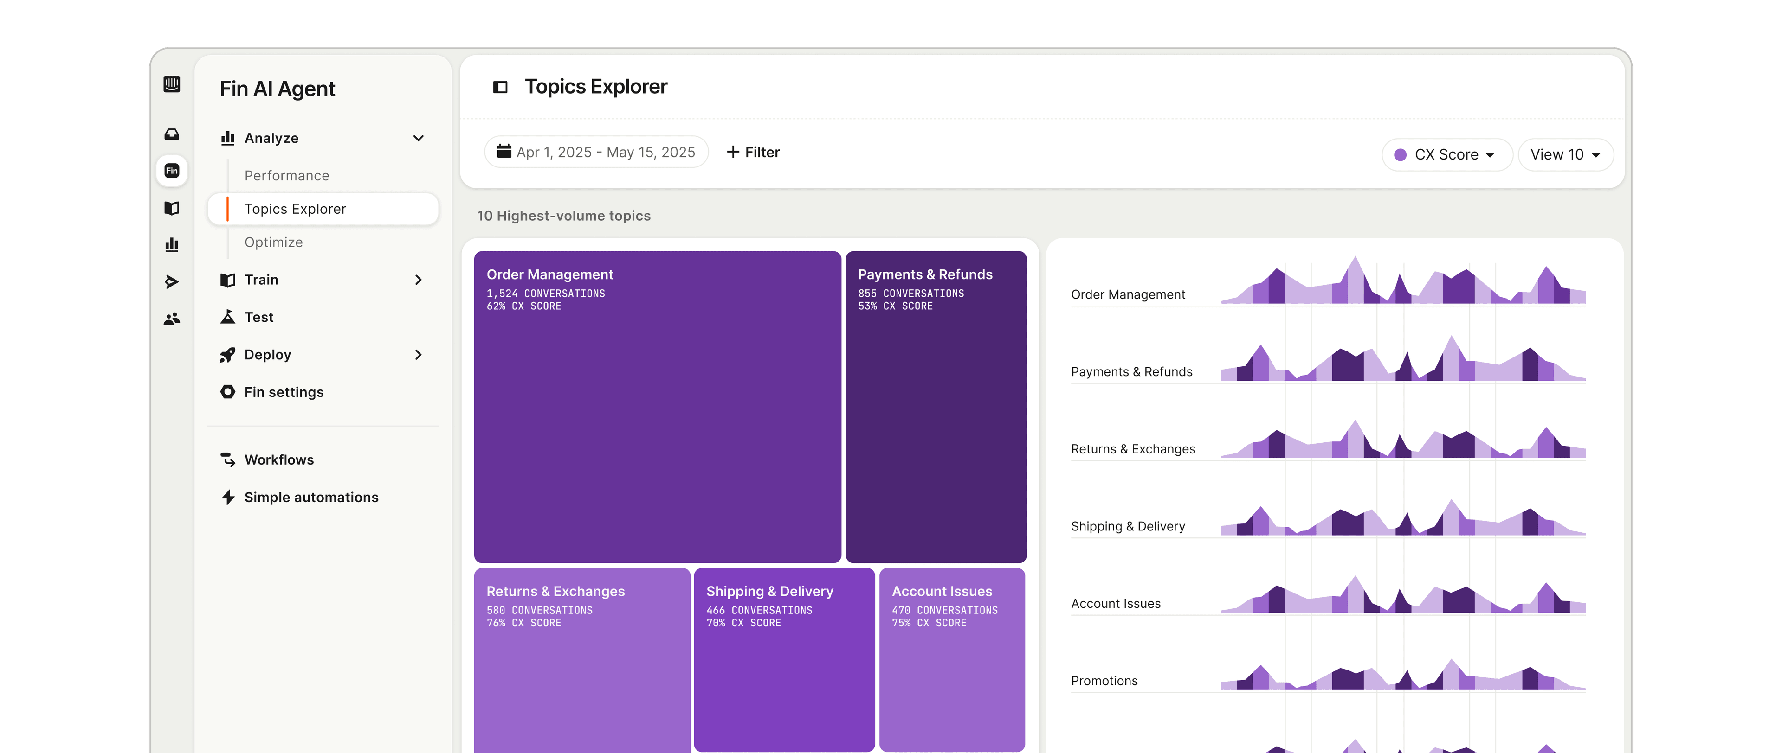Open the Knowledge book icon in rail
Image resolution: width=1782 pixels, height=753 pixels.
(172, 208)
